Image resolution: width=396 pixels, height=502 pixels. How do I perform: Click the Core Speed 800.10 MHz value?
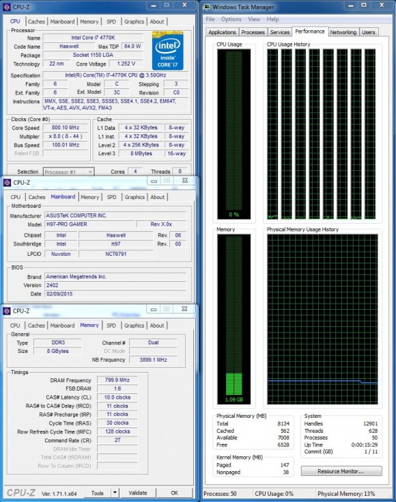66,127
